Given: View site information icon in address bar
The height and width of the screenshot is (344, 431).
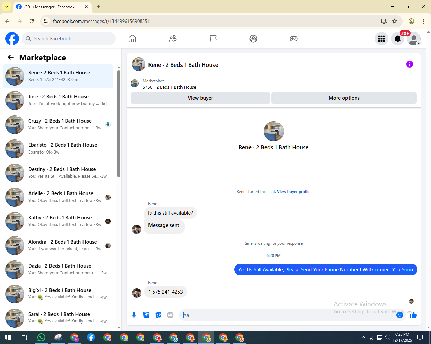Looking at the screenshot, I should 46,21.
